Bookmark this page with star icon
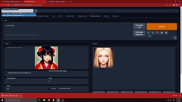The width and height of the screenshot is (182, 102). (x=170, y=5)
